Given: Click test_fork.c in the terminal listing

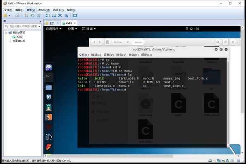Looking at the screenshot, I should pyautogui.click(x=197, y=78).
